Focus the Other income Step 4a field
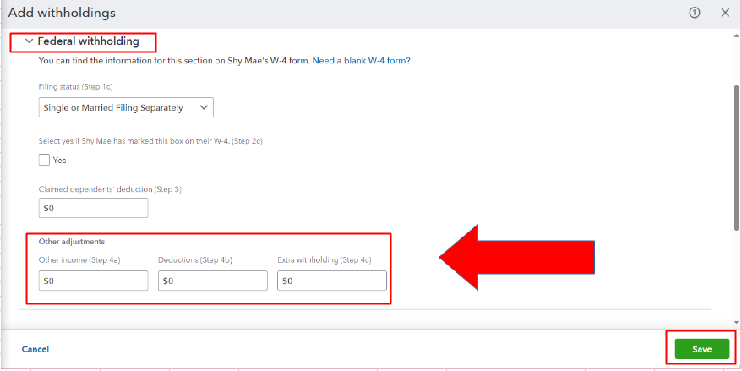The width and height of the screenshot is (742, 371). pyautogui.click(x=93, y=281)
